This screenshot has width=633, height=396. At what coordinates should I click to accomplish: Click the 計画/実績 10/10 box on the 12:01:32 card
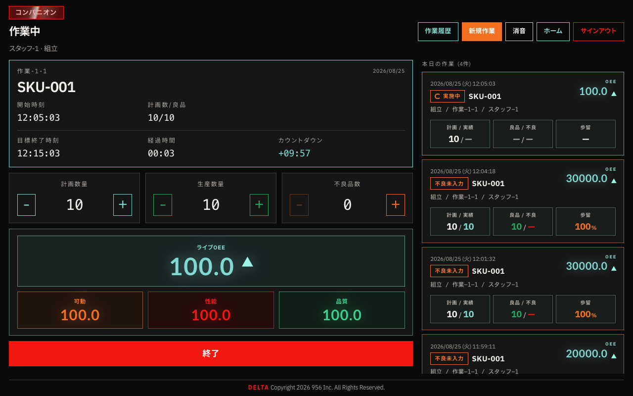(x=460, y=309)
